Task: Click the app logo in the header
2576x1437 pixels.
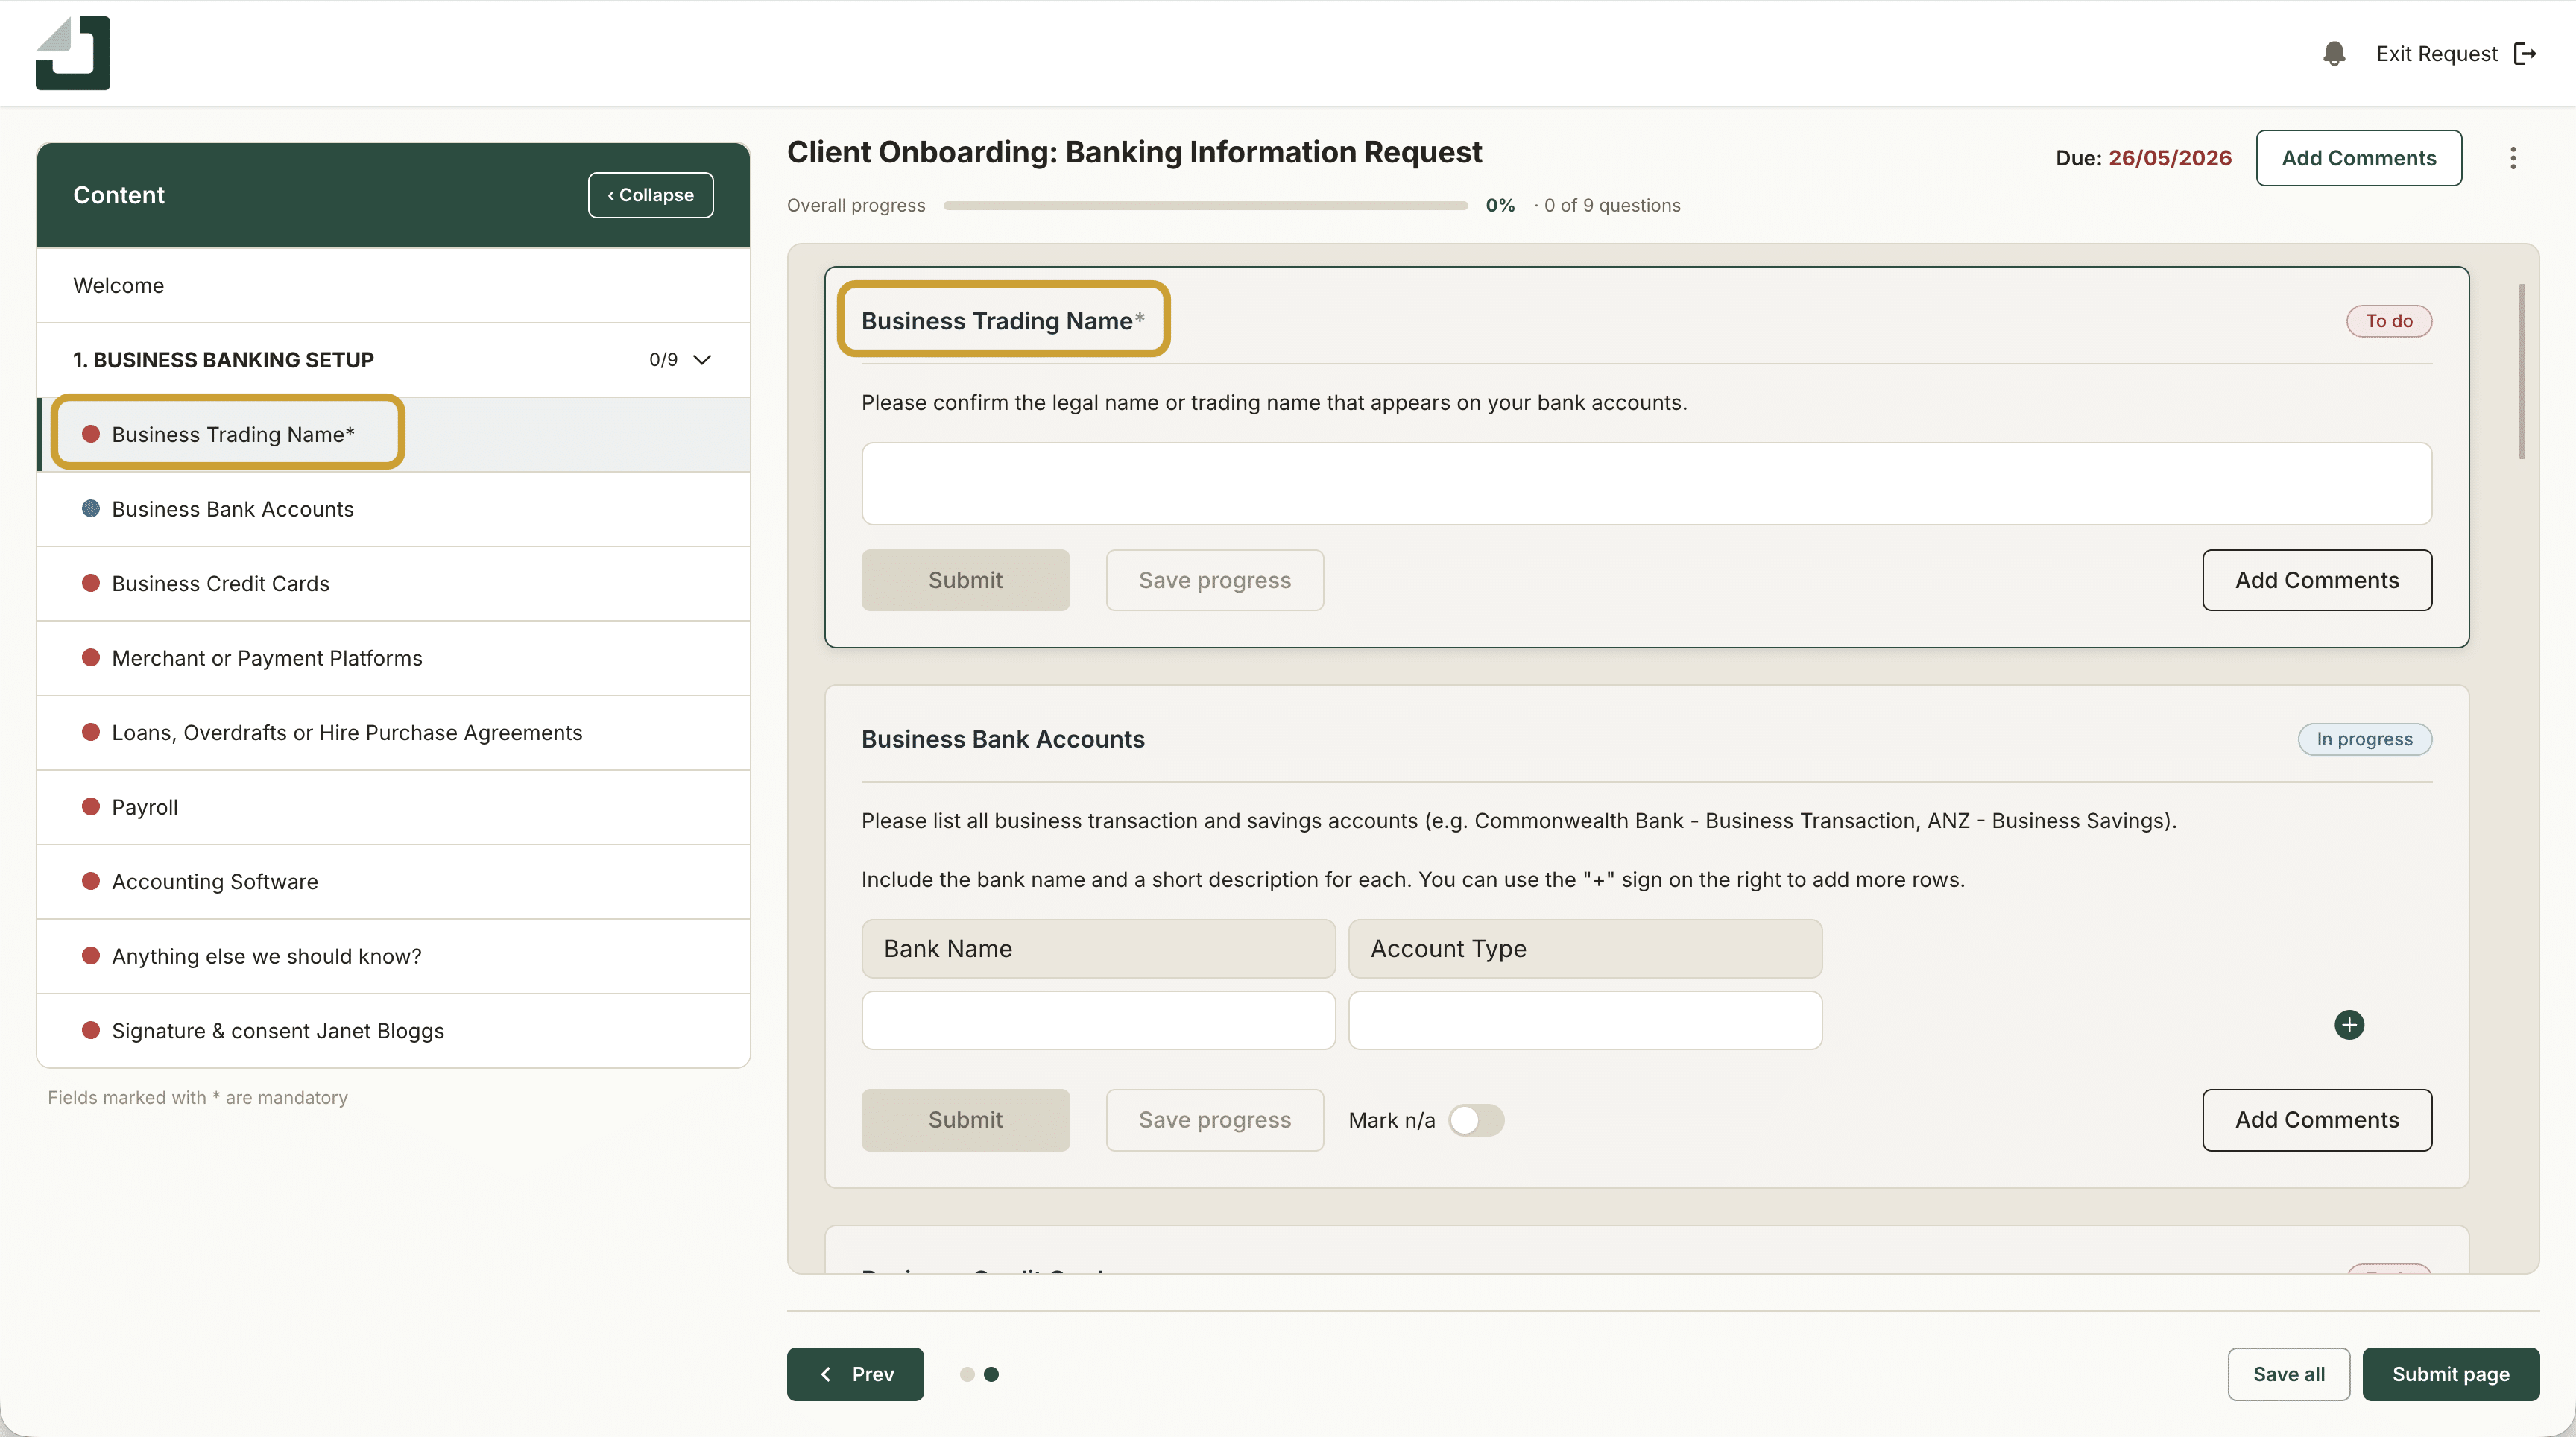Action: 73,53
